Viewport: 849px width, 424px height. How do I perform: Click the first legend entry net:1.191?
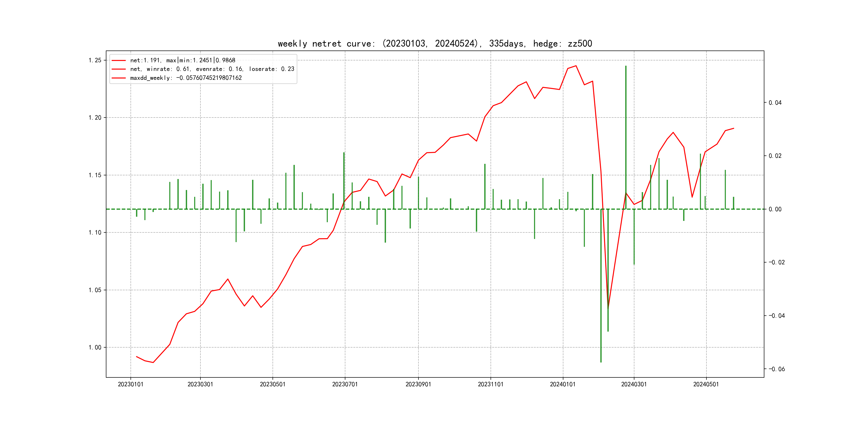click(x=183, y=60)
